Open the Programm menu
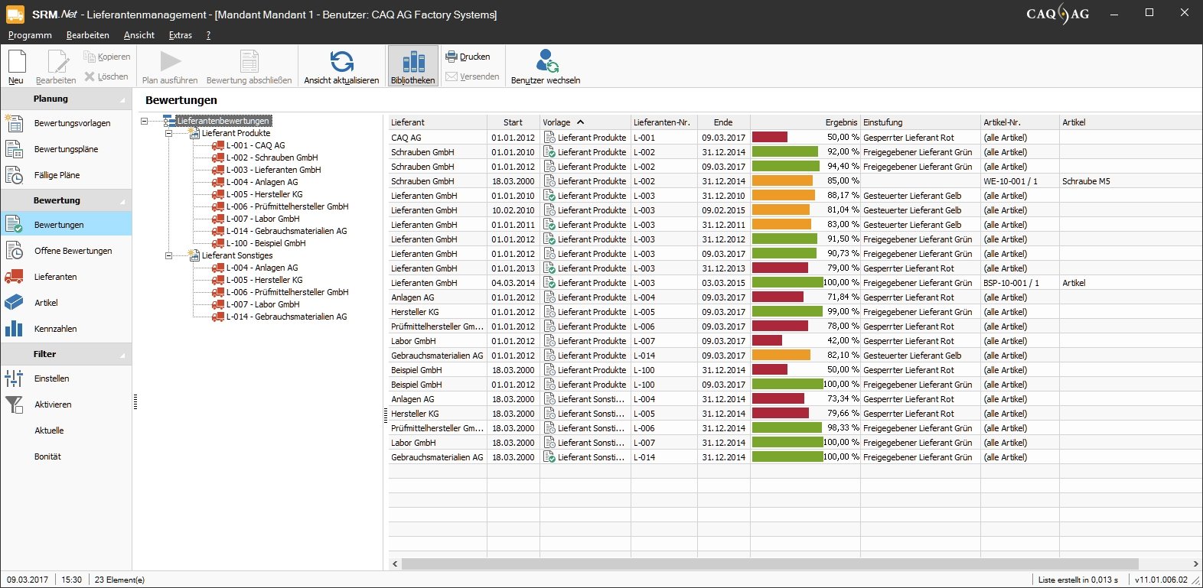This screenshot has width=1203, height=588. tap(30, 35)
